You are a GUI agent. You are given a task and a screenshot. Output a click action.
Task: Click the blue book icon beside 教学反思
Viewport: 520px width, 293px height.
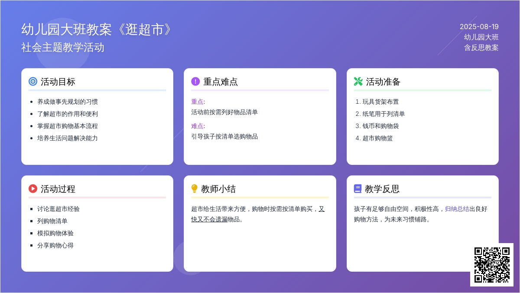coord(357,188)
